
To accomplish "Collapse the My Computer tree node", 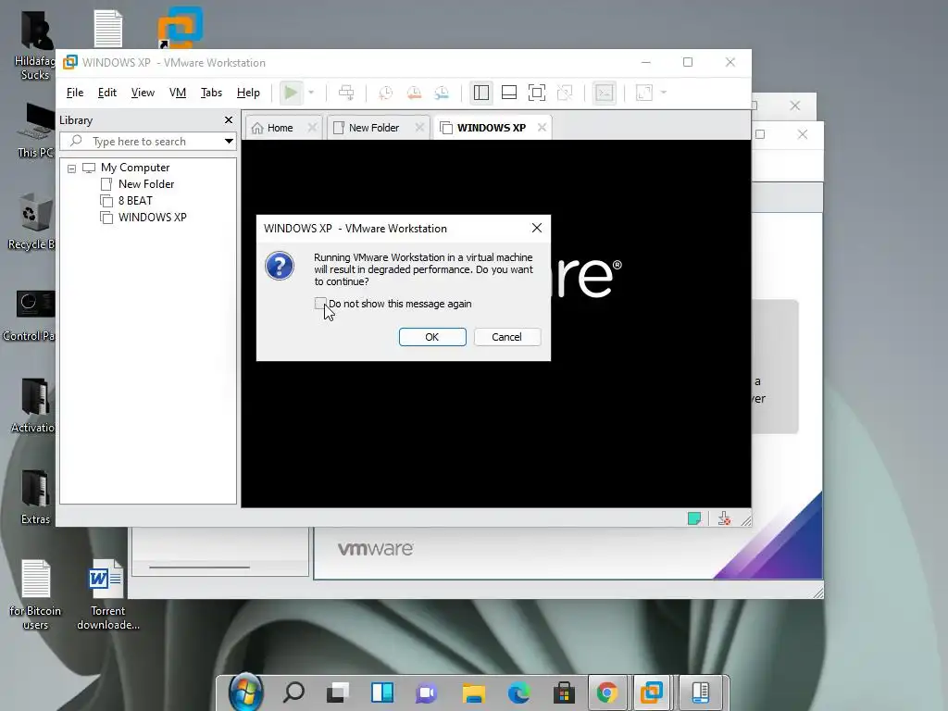I will (72, 168).
